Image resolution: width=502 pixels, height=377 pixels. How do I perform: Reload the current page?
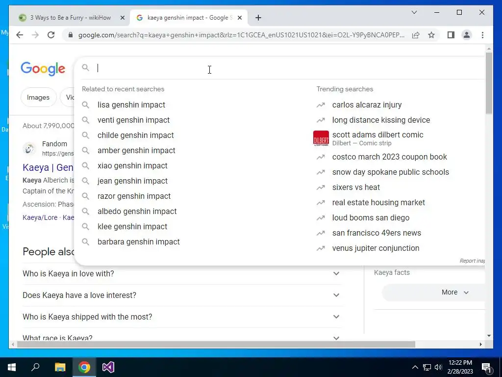pyautogui.click(x=51, y=35)
